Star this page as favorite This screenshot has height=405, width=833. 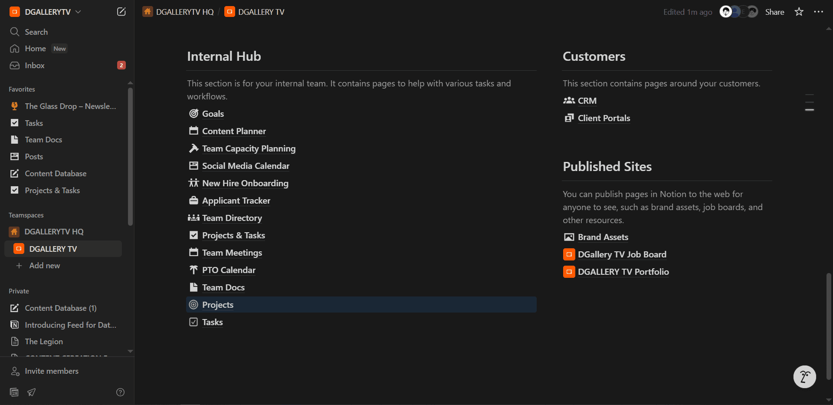[799, 12]
